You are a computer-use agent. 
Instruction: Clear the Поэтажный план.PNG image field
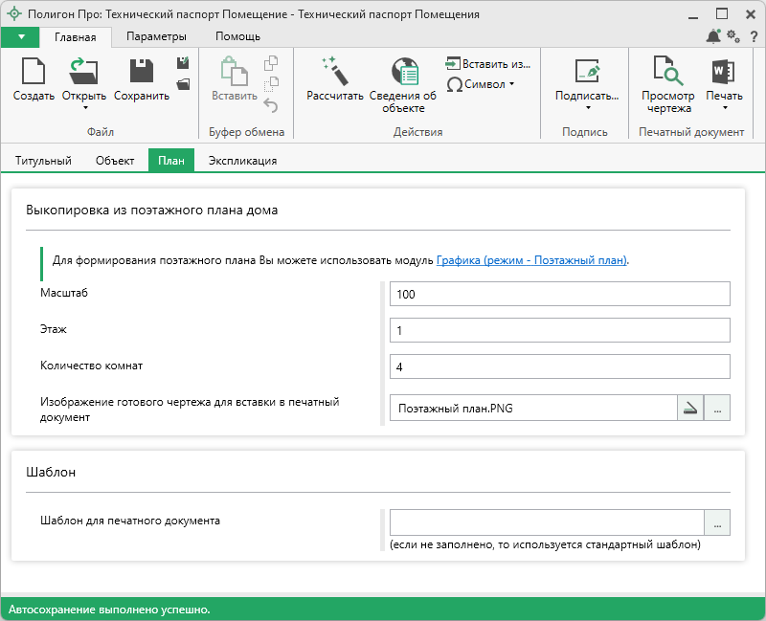tap(690, 409)
